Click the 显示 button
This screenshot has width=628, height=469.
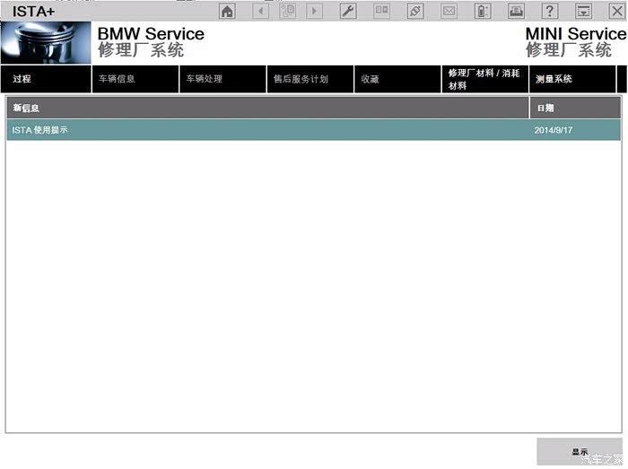click(x=580, y=451)
